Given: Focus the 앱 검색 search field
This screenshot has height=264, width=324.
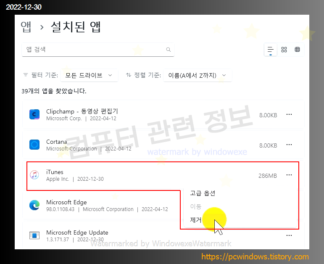Looking at the screenshot, I should [x=98, y=50].
